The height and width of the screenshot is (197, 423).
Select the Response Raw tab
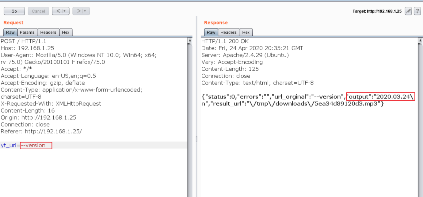[x=211, y=32]
